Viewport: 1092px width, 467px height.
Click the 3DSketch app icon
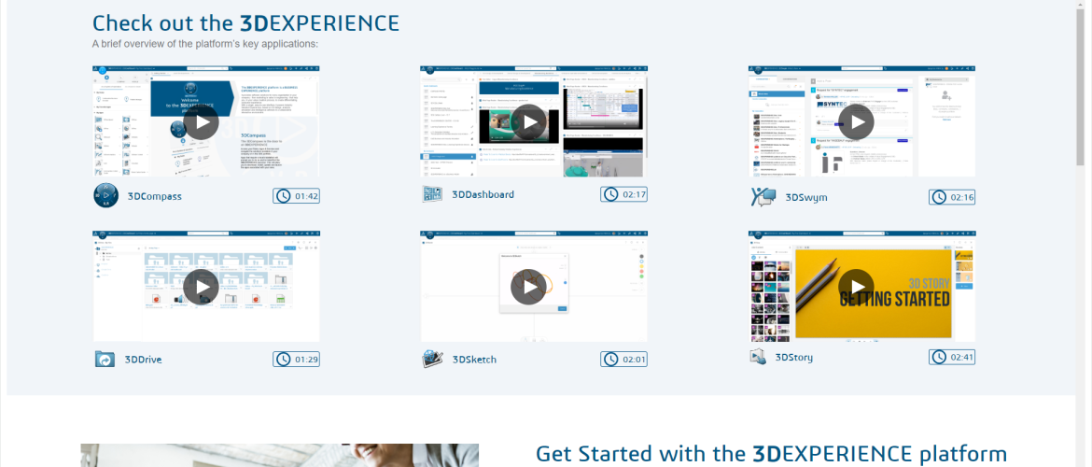pos(432,359)
